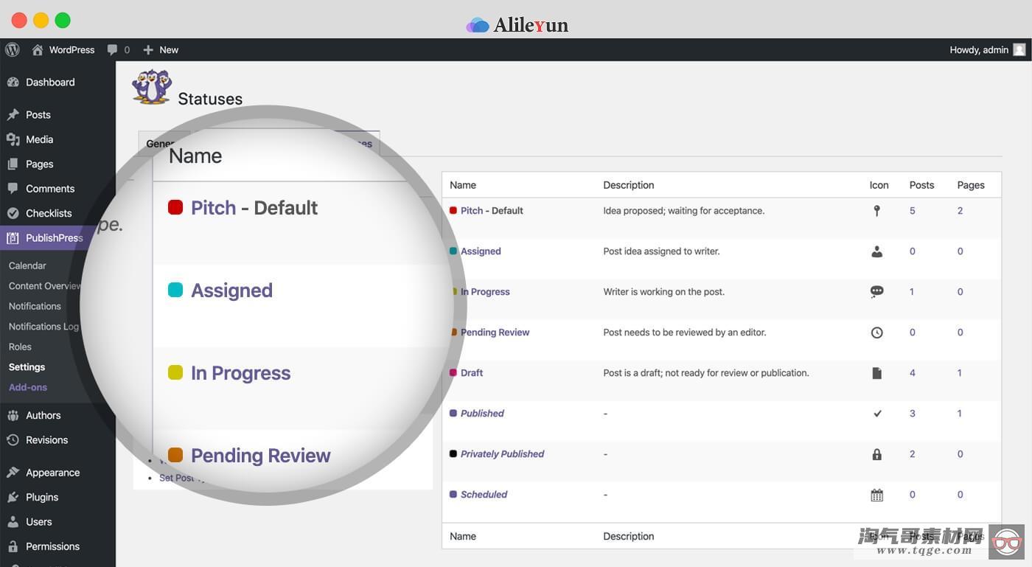
Task: Click the clock icon for Pending Review
Action: tap(876, 333)
